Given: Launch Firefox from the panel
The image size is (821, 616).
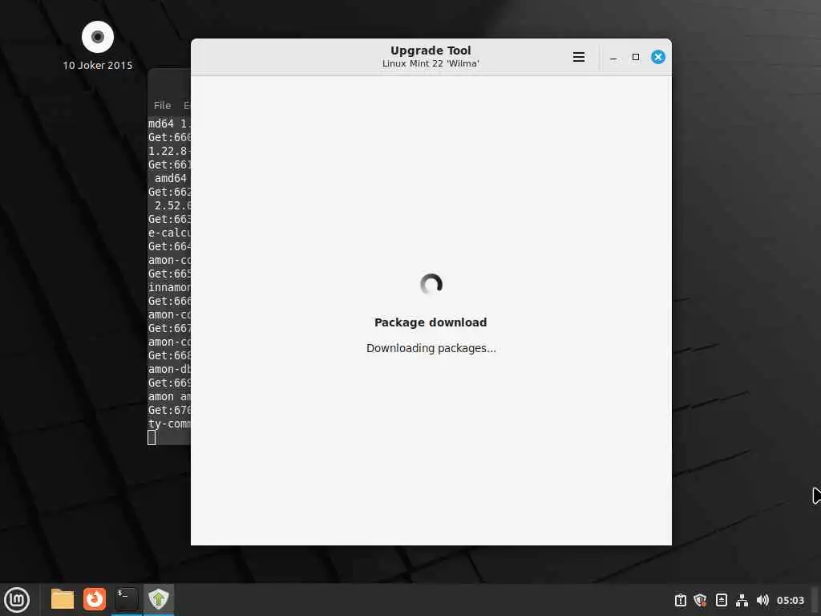Looking at the screenshot, I should 95,599.
